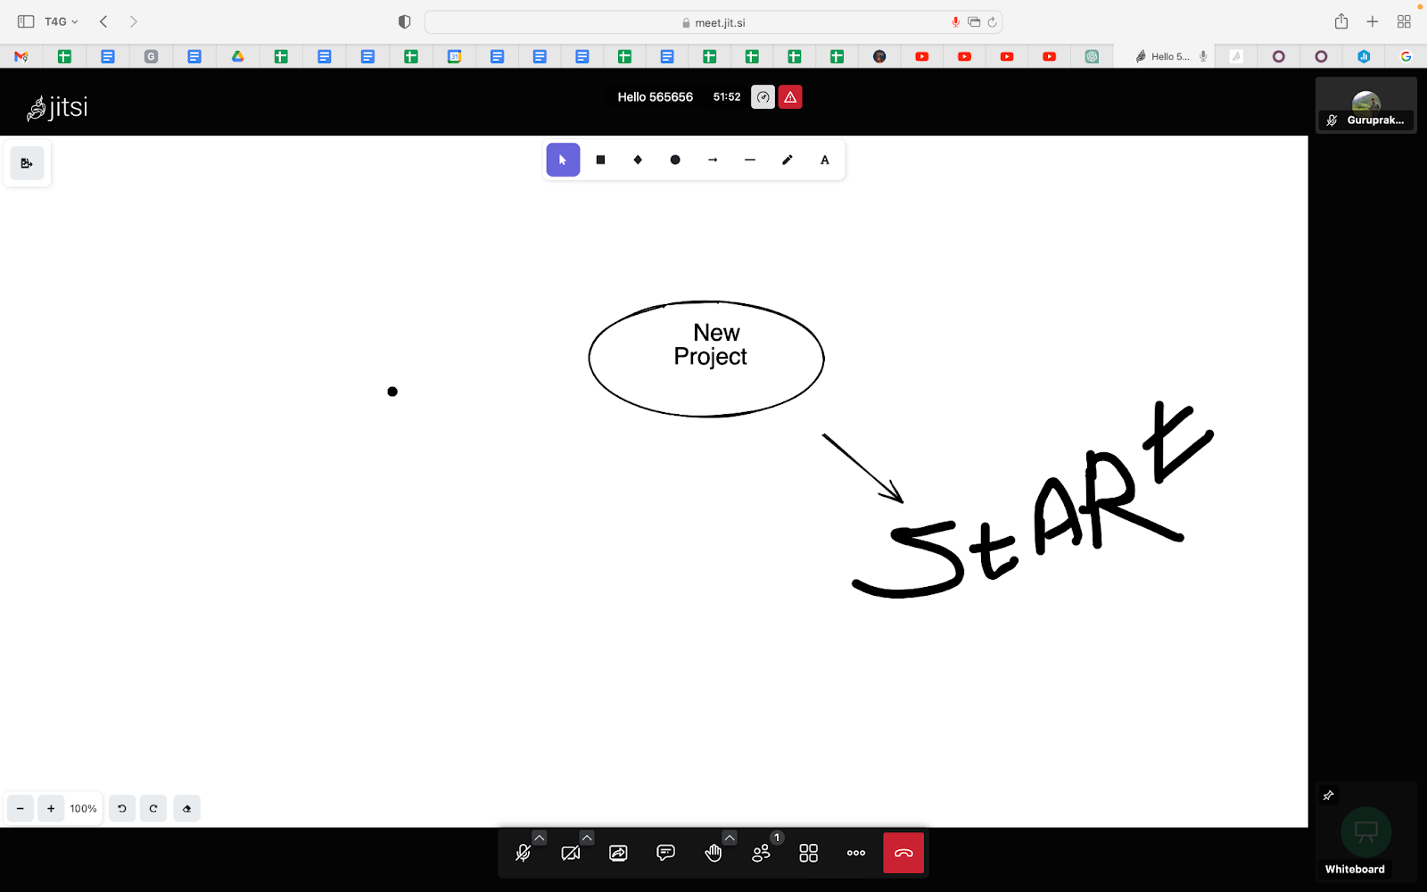Open the chat panel
Viewport: 1427px width, 892px height.
coord(665,853)
